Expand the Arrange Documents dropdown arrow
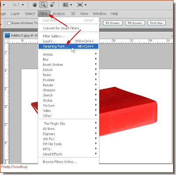This screenshot has height=175, width=176. coord(71,5)
